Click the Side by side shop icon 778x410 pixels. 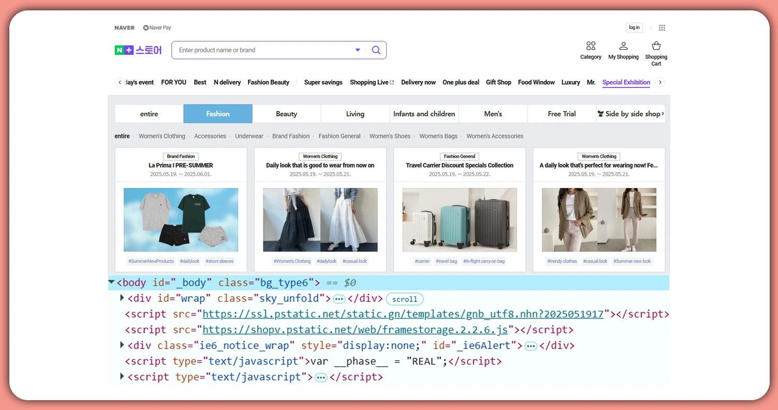pyautogui.click(x=600, y=114)
